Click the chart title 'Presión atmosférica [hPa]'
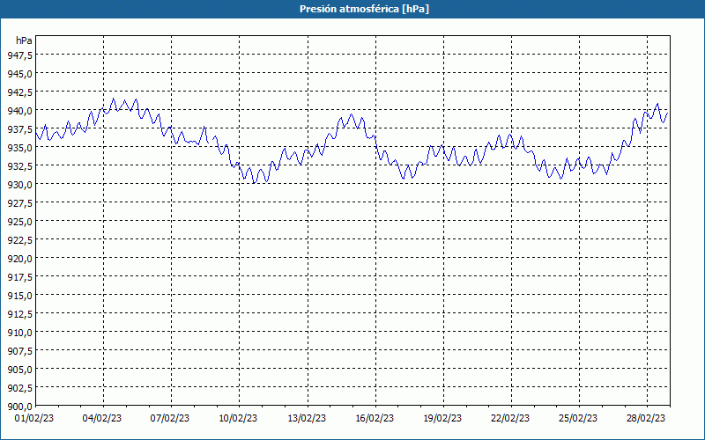Viewport: 705px width, 440px height. [x=364, y=9]
